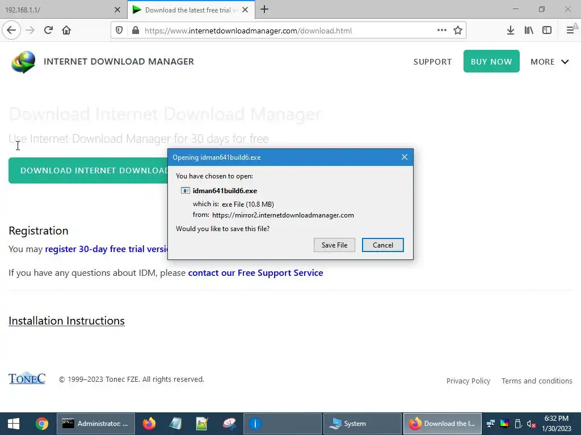Reload the current page
This screenshot has width=581, height=435.
48,30
